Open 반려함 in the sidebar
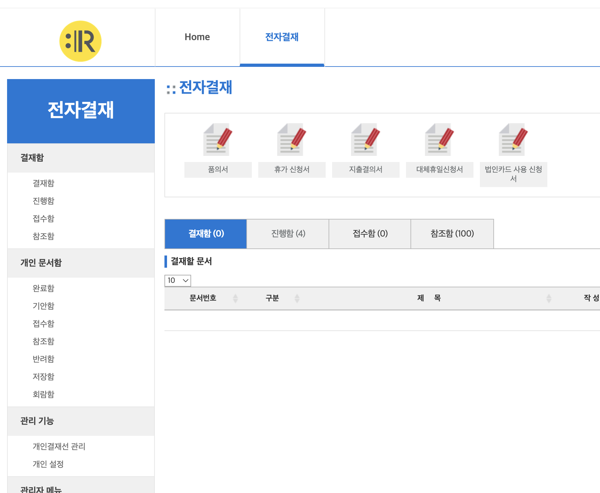 pos(44,359)
